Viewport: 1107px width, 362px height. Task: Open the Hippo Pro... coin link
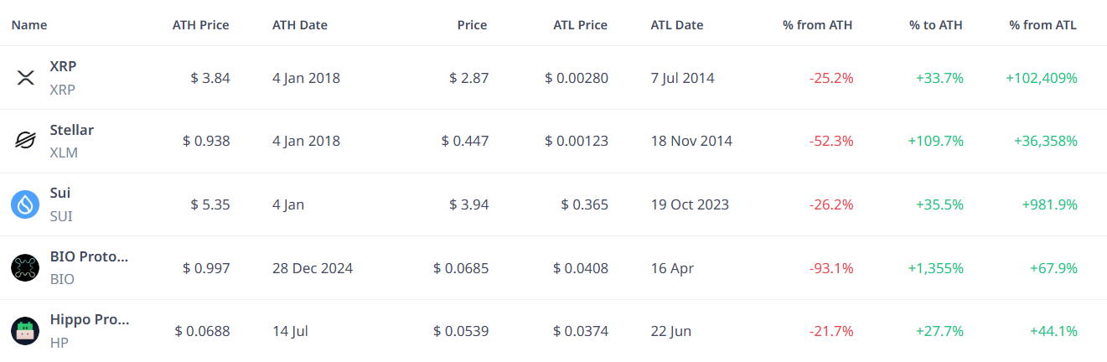click(90, 319)
